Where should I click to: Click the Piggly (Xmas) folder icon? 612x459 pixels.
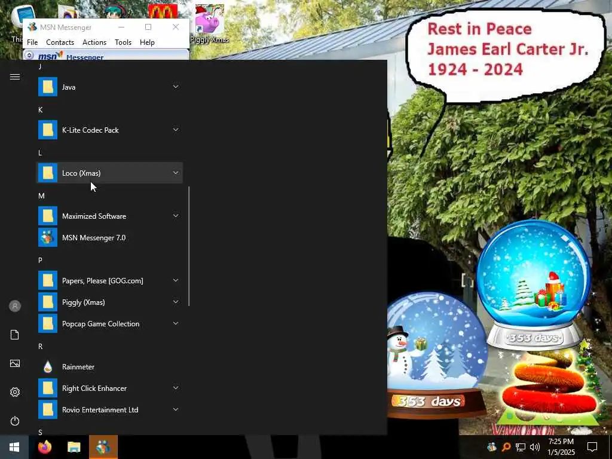pyautogui.click(x=48, y=302)
